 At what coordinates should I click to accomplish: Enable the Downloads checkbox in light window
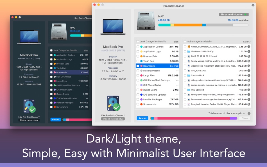click(x=138, y=66)
